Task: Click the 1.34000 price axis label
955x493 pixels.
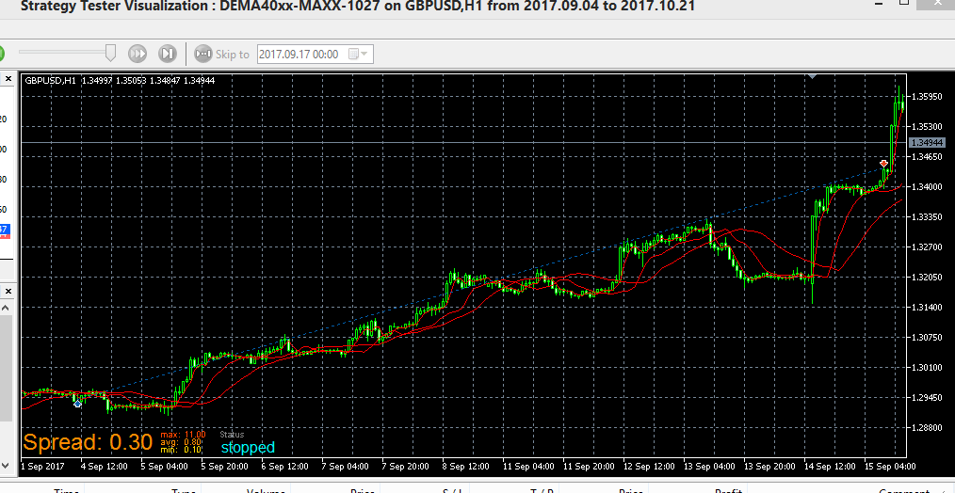Action: [927, 187]
